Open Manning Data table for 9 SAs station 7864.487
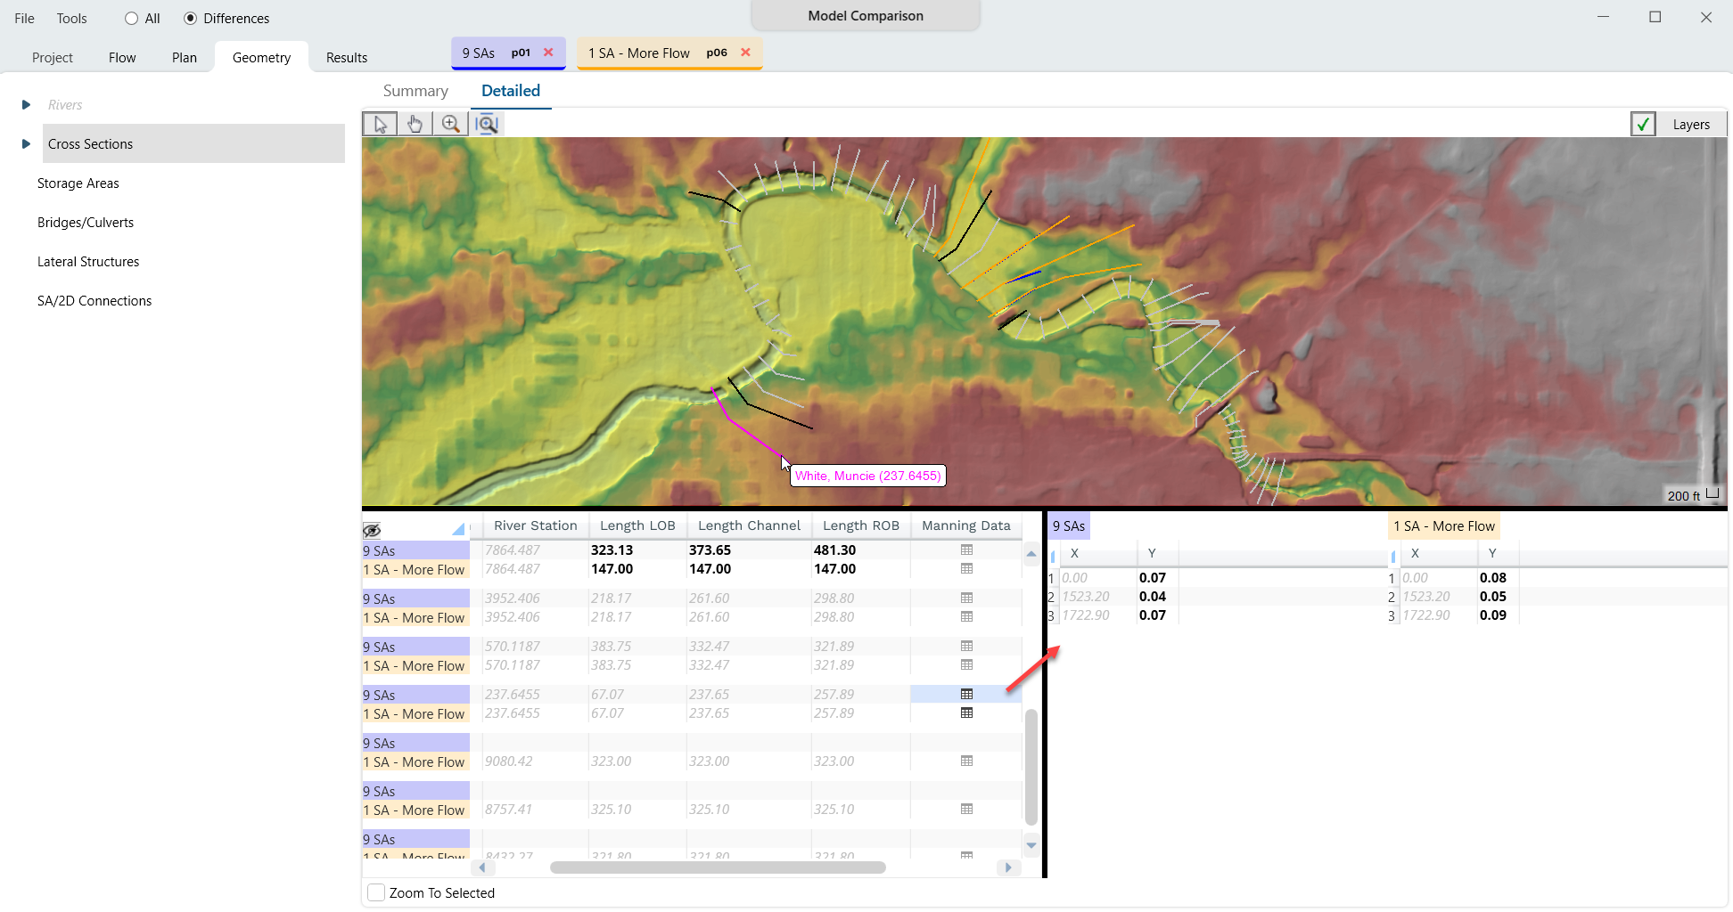 (966, 550)
